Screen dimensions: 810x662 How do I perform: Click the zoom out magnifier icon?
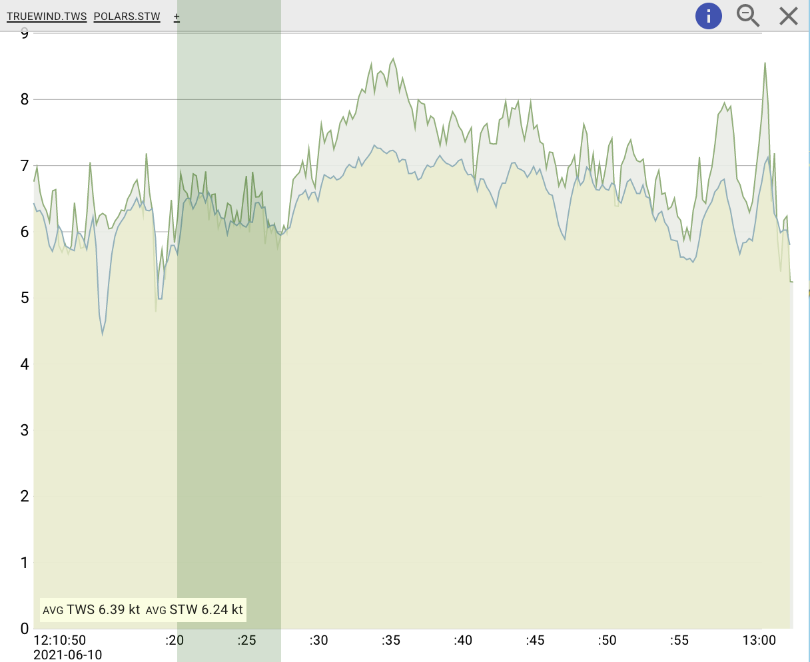click(748, 16)
